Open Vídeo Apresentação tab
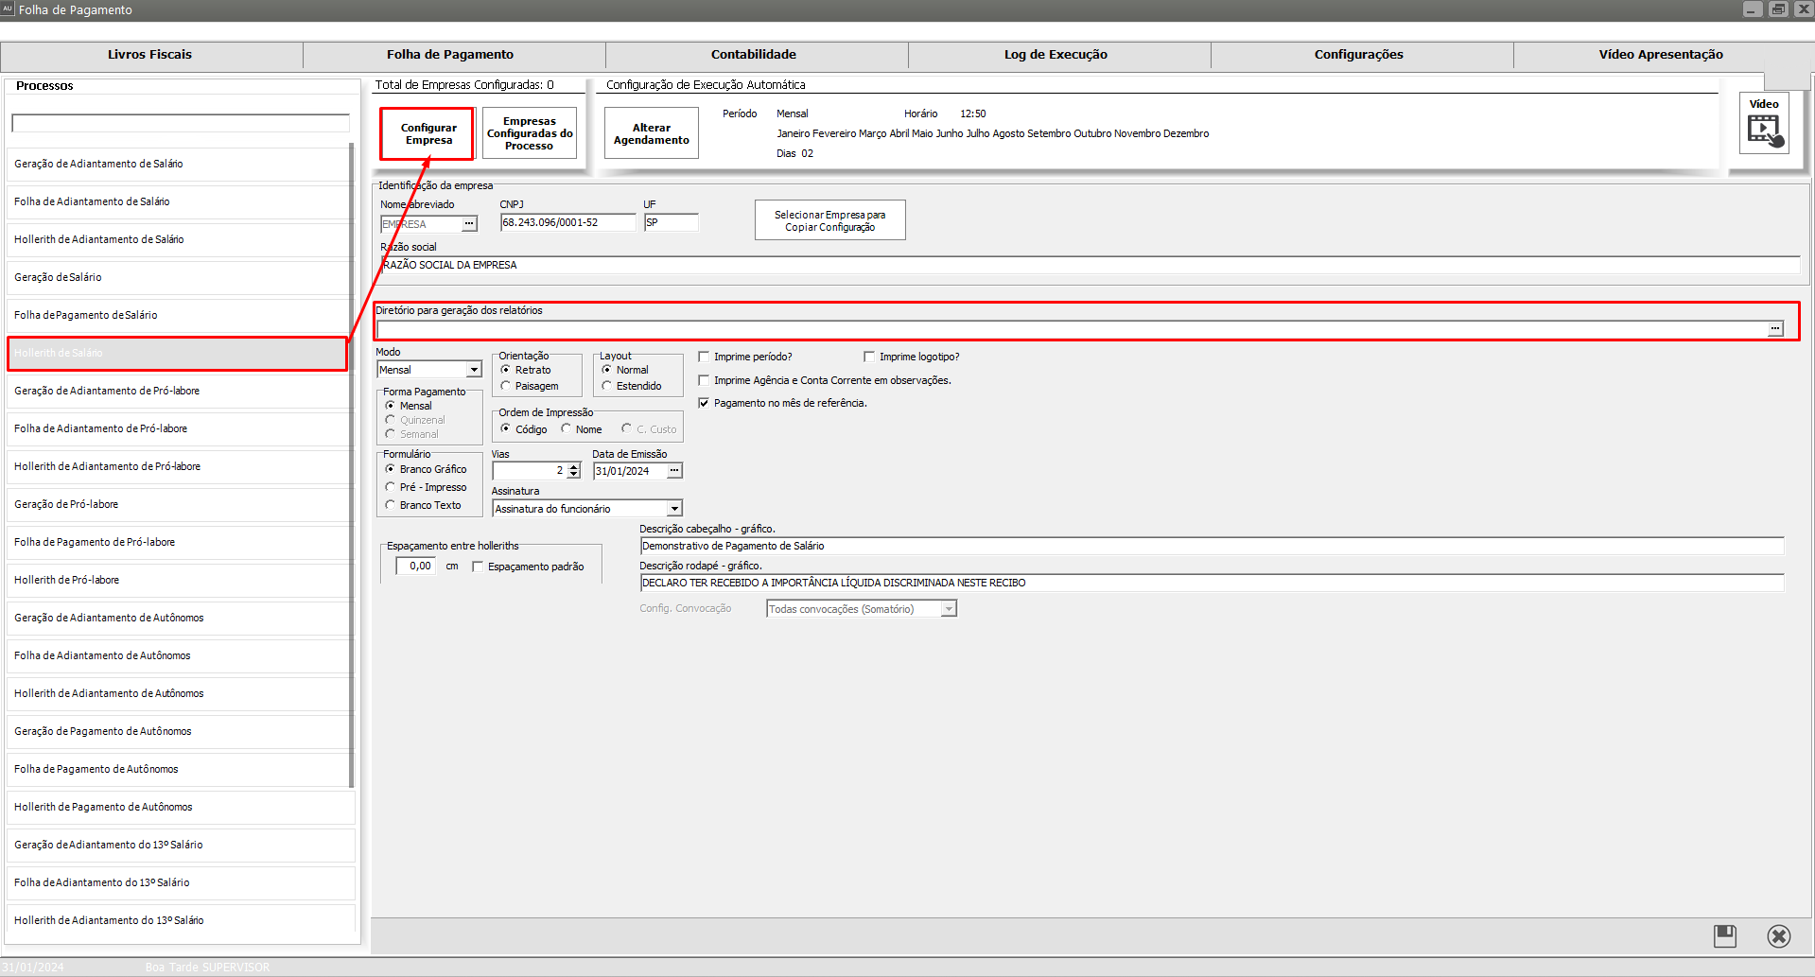The height and width of the screenshot is (977, 1815). coord(1661,55)
